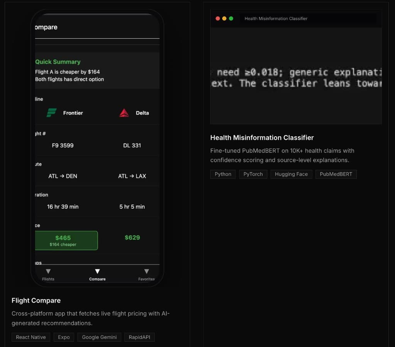Open the Flight Compare project title

point(36,300)
